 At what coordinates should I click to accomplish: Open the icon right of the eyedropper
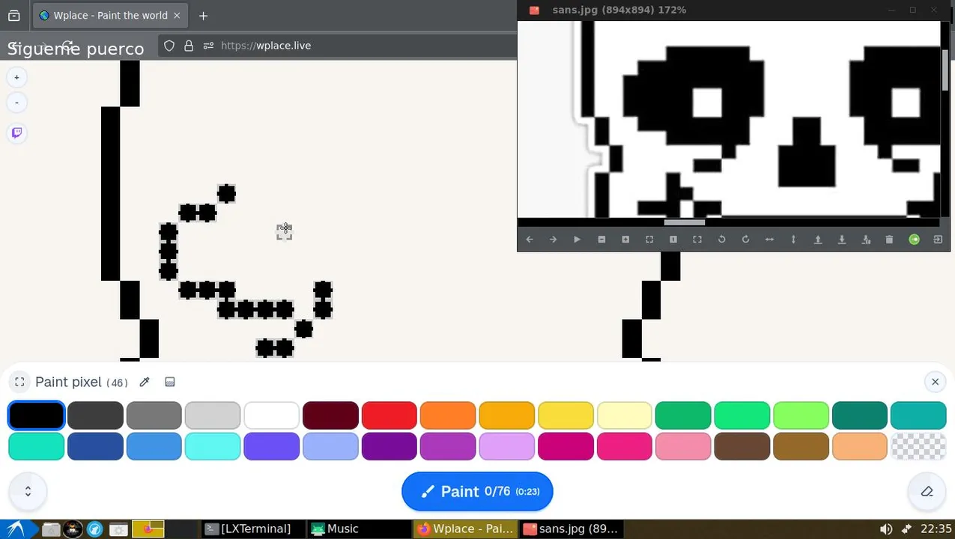pyautogui.click(x=170, y=382)
